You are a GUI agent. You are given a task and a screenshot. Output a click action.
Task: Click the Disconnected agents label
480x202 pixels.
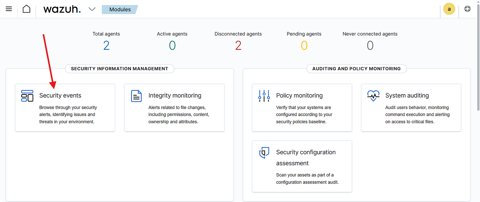tap(238, 34)
